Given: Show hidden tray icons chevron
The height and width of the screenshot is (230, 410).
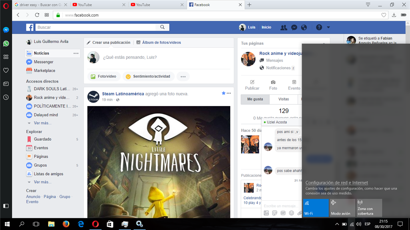Looking at the screenshot, I should coord(337,224).
